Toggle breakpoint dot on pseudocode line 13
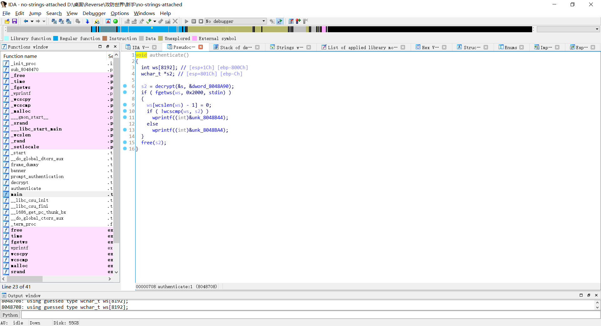 tap(125, 130)
